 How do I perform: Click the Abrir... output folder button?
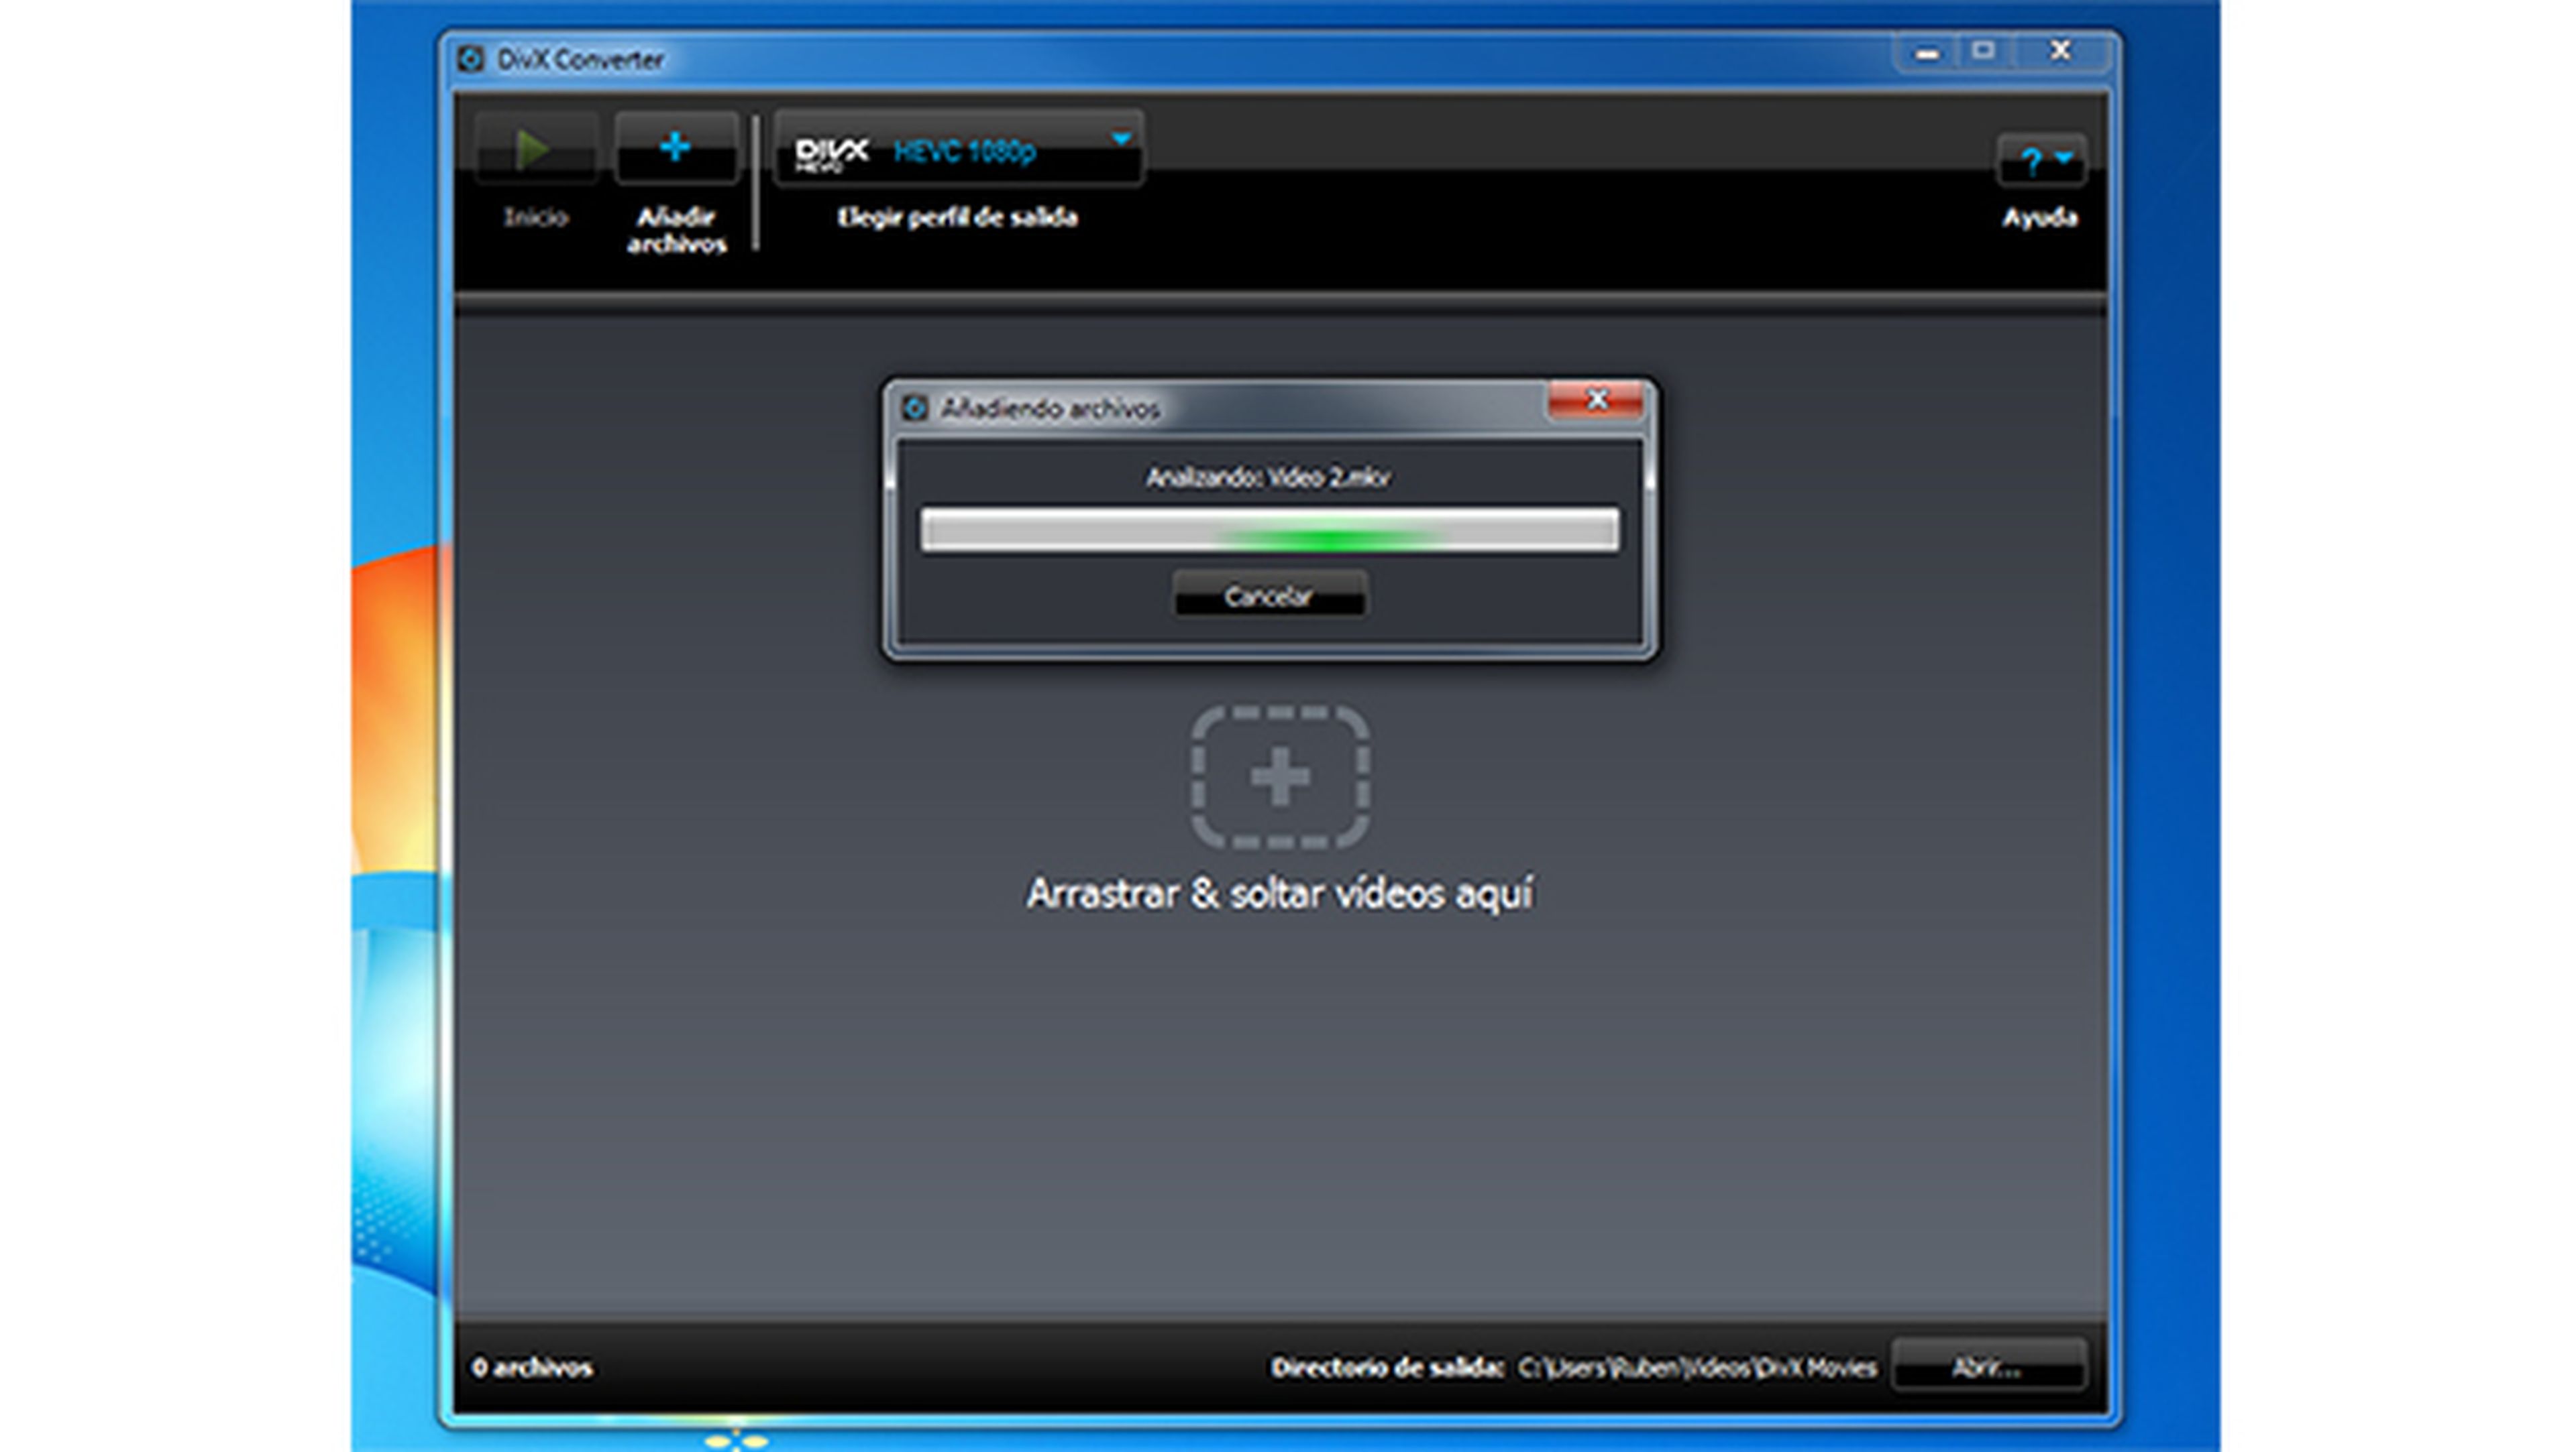(1989, 1366)
